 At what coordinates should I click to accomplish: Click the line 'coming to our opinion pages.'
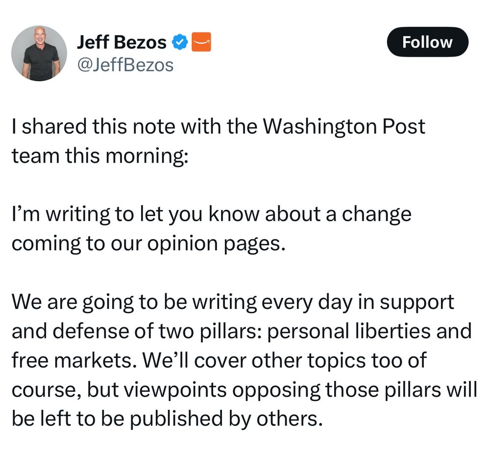[x=149, y=243]
